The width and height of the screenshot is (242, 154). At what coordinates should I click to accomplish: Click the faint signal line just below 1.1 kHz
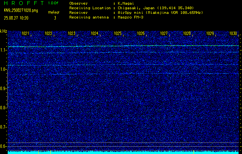click(x=124, y=52)
